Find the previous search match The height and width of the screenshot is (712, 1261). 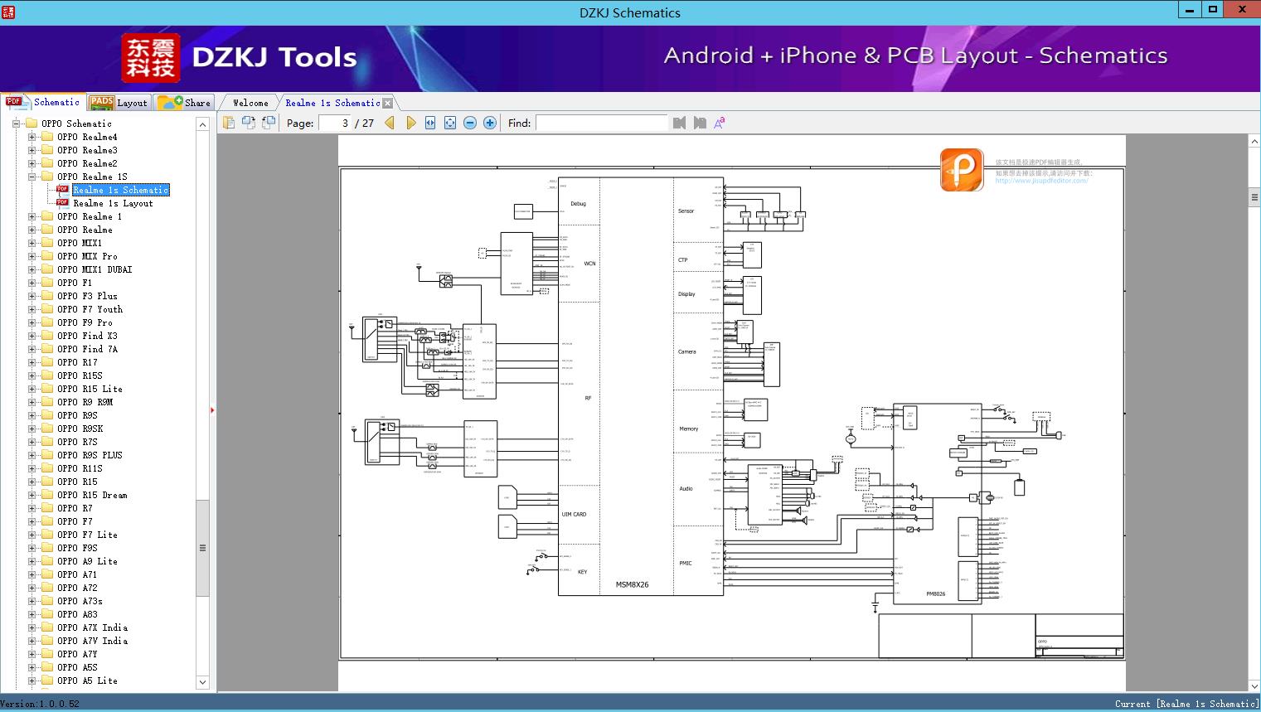(x=680, y=123)
